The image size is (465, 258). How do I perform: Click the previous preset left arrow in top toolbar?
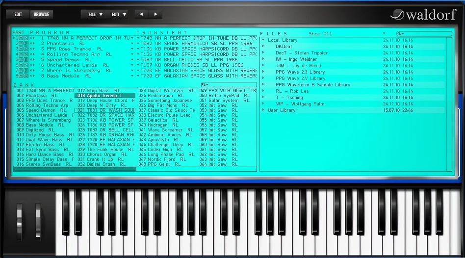pos(141,14)
